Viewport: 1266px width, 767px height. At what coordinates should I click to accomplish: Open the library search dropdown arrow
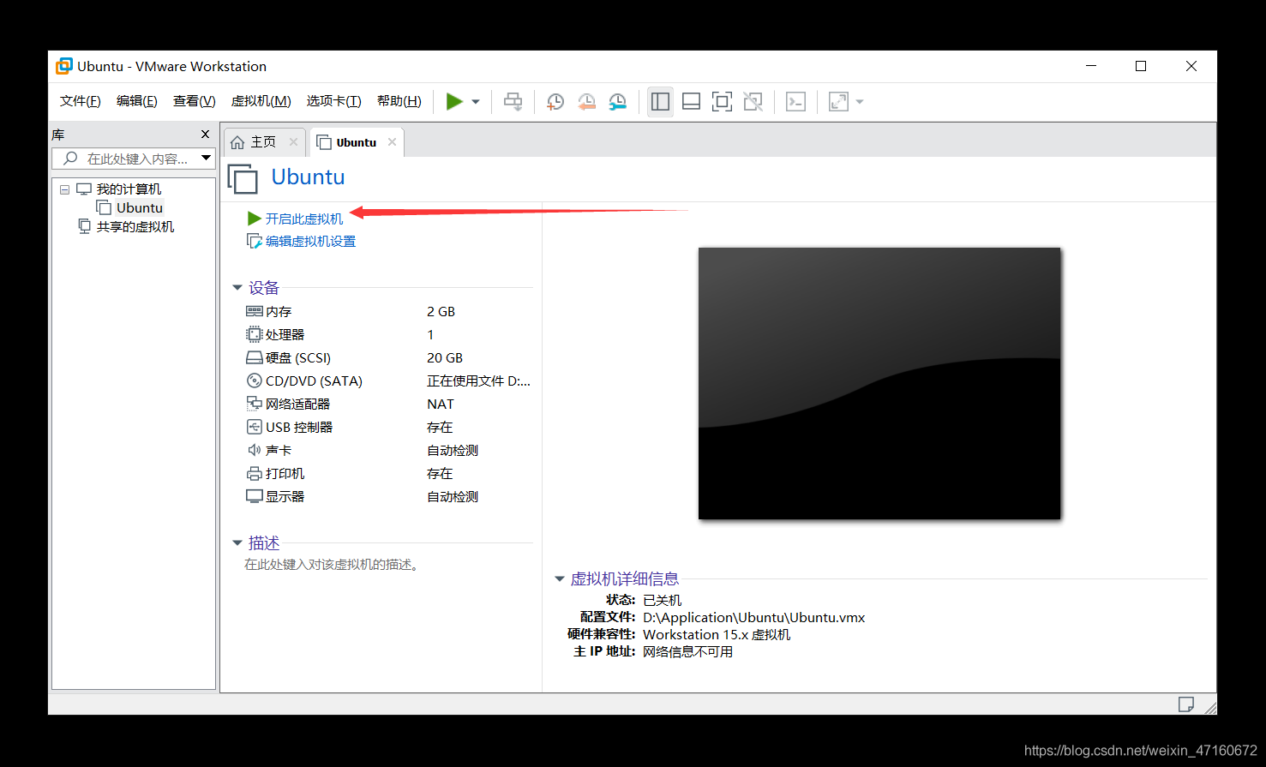coord(206,159)
